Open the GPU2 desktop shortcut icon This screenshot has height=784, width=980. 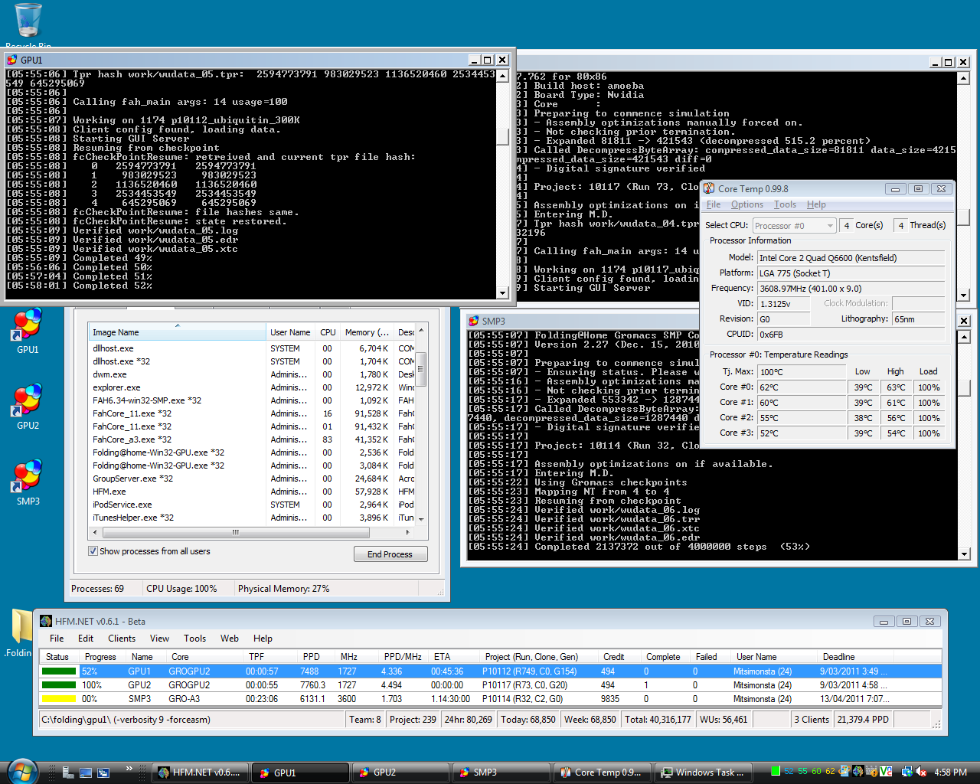click(x=28, y=406)
